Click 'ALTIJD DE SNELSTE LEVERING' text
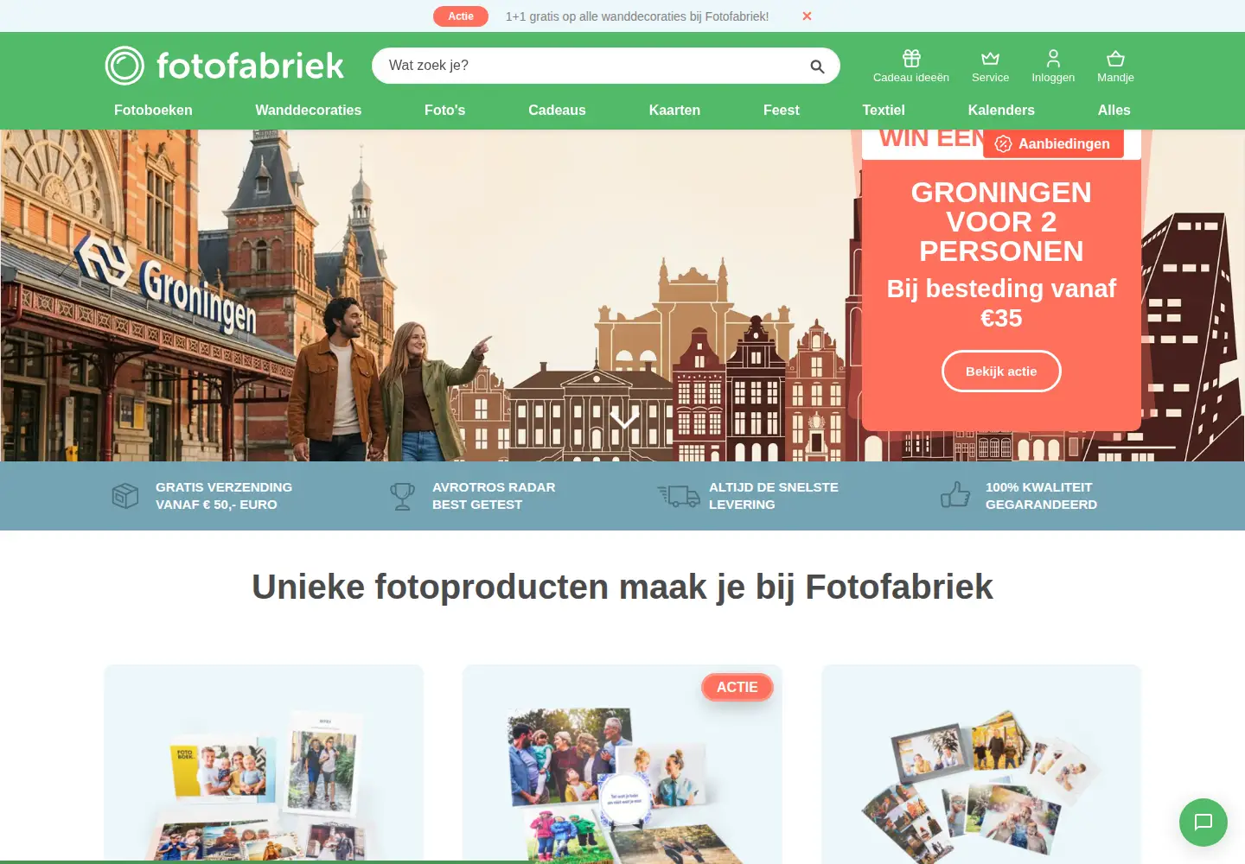This screenshot has width=1245, height=864. (774, 496)
